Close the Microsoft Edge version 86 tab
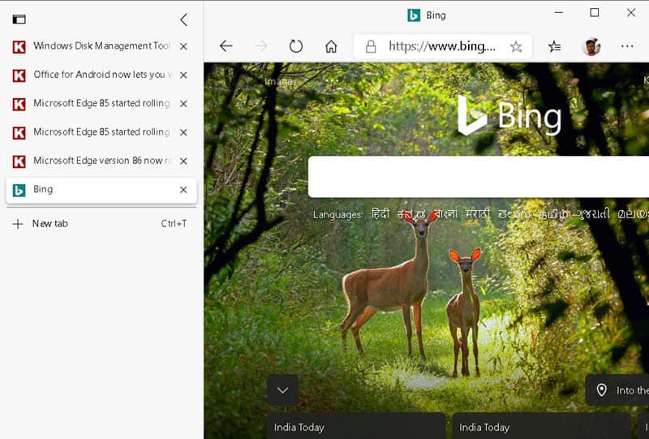 (x=183, y=161)
